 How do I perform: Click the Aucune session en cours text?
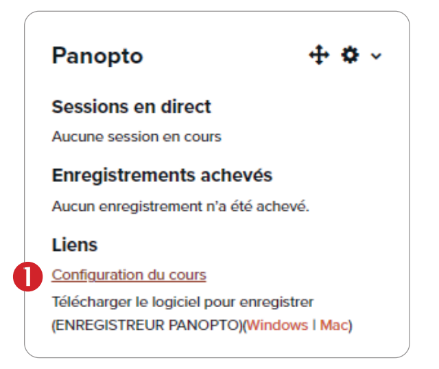tap(137, 136)
